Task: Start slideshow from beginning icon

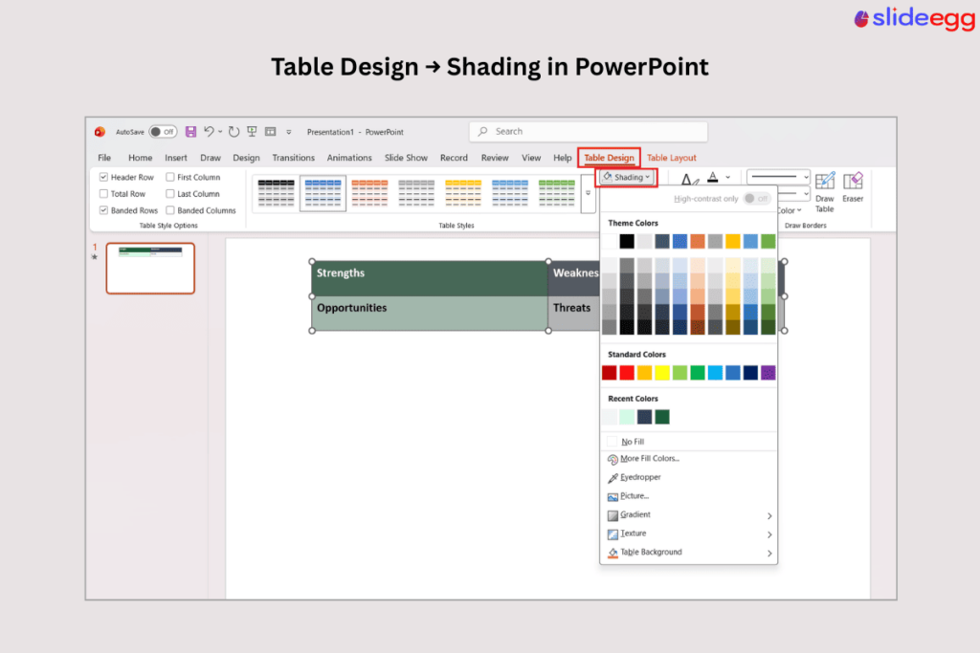Action: tap(252, 131)
